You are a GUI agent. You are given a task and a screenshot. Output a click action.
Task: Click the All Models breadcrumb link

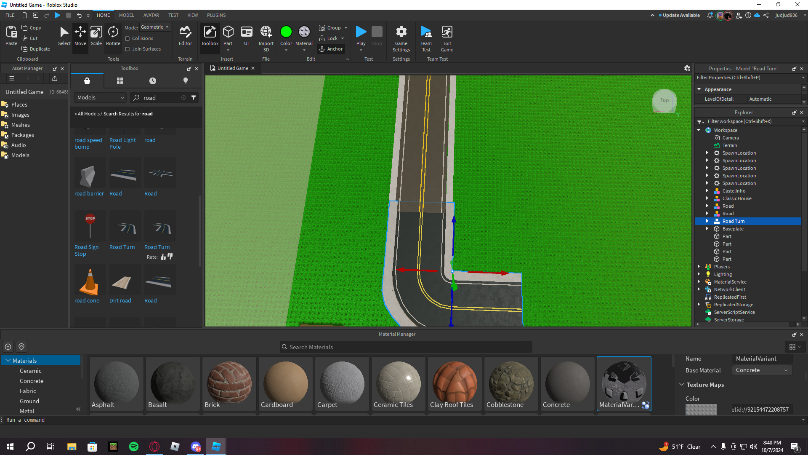pos(88,114)
